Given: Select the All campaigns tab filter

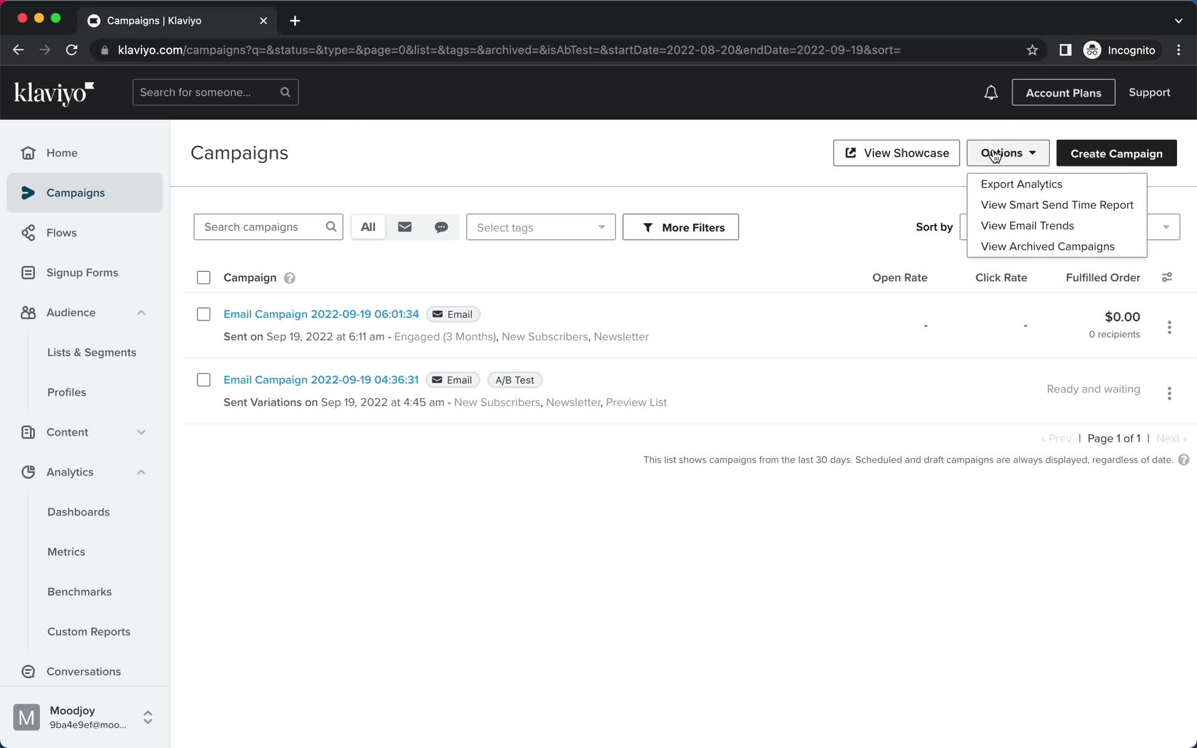Looking at the screenshot, I should pos(368,227).
